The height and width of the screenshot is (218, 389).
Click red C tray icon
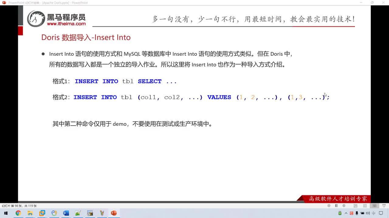click(351, 213)
